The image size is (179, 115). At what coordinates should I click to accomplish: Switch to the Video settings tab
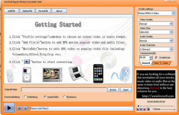(156, 63)
